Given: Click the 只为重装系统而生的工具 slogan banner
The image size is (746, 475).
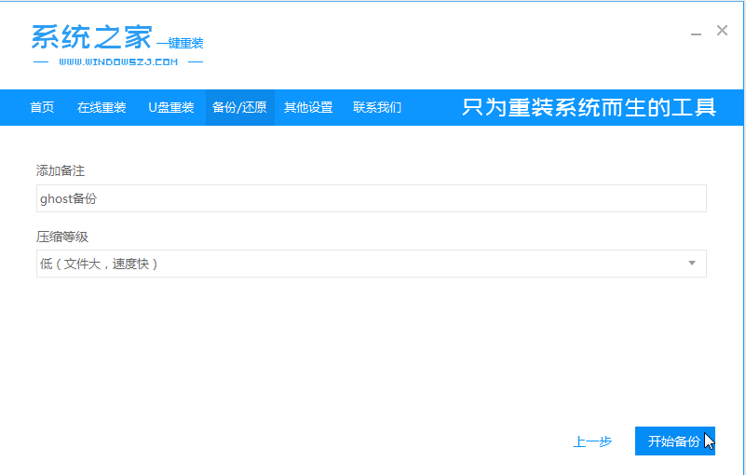Looking at the screenshot, I should click(x=589, y=107).
